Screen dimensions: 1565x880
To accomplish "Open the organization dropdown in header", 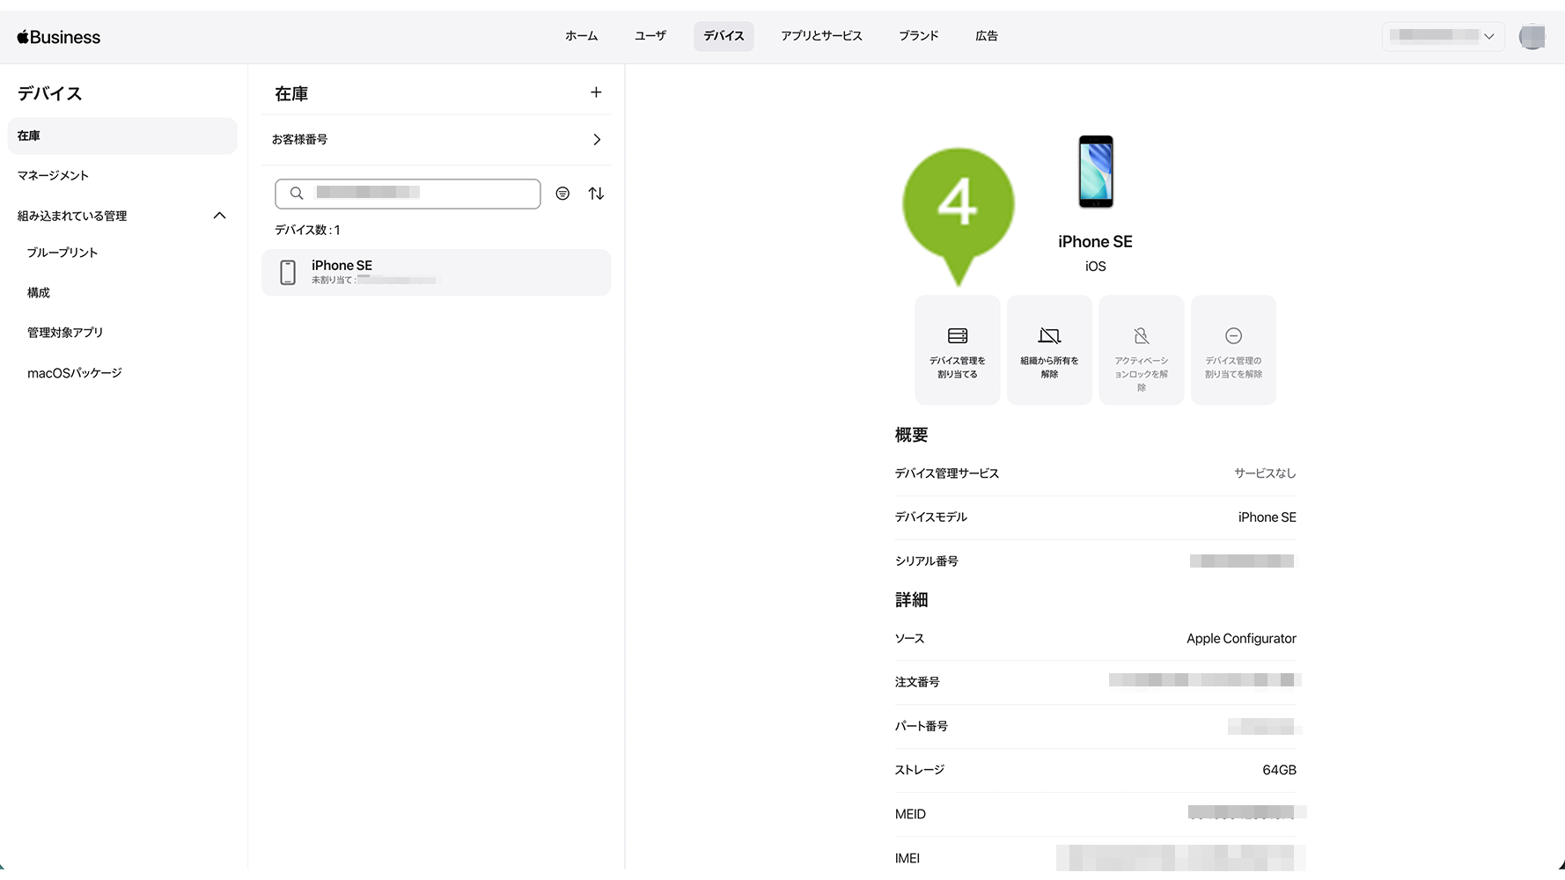I will 1443,36.
